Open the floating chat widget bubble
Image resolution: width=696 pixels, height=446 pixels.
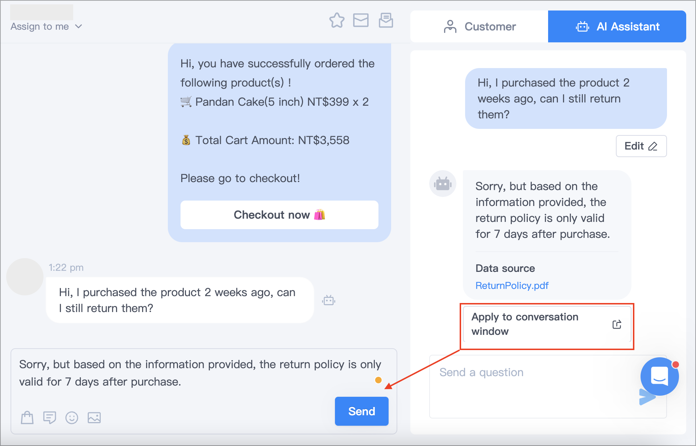click(659, 376)
